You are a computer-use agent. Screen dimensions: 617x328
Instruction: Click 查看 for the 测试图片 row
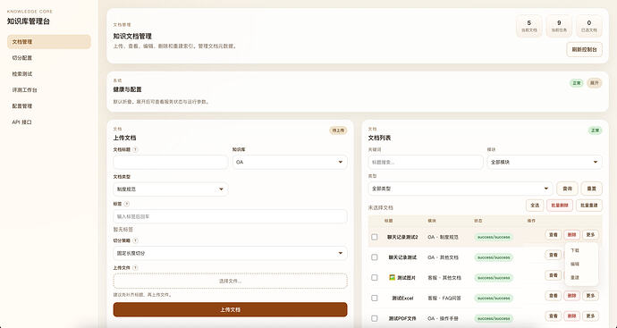click(x=554, y=275)
